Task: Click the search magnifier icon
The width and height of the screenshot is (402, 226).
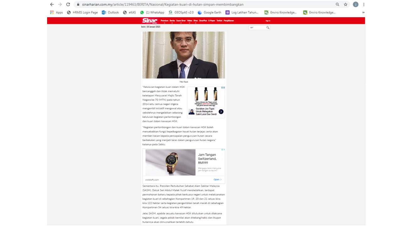Action: [x=268, y=28]
